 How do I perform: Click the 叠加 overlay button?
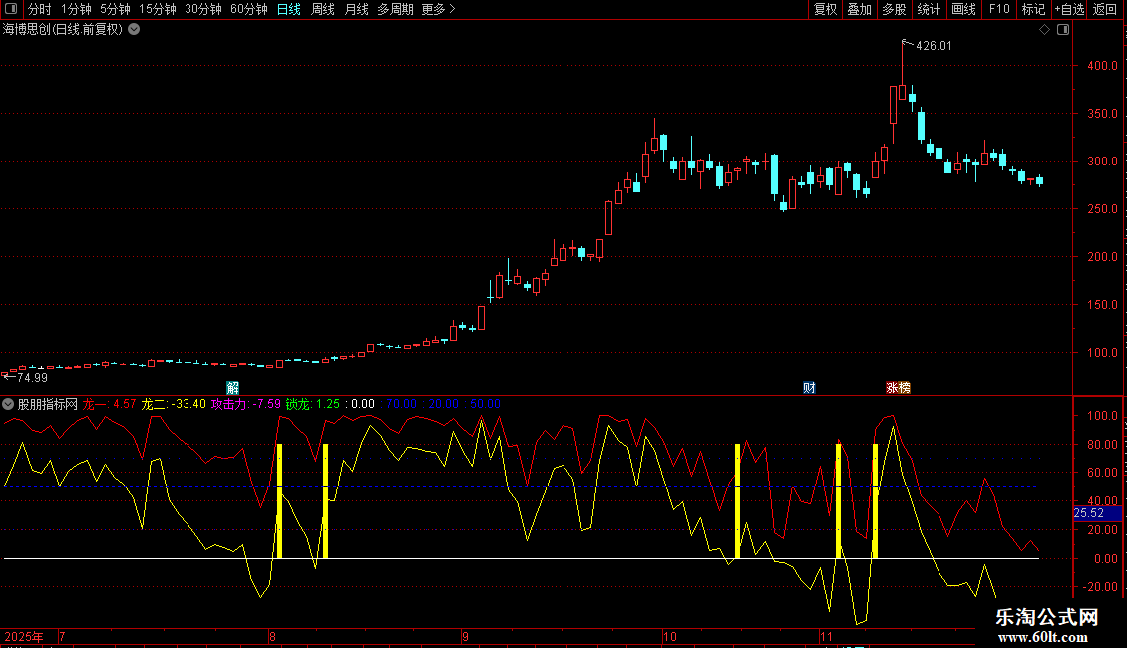[x=859, y=9]
